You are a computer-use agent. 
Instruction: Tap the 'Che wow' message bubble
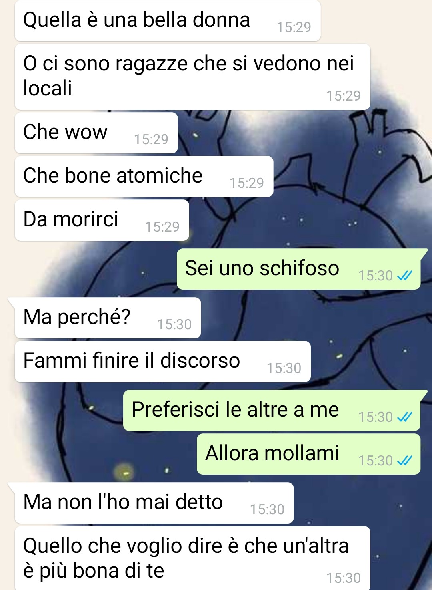tap(96, 133)
